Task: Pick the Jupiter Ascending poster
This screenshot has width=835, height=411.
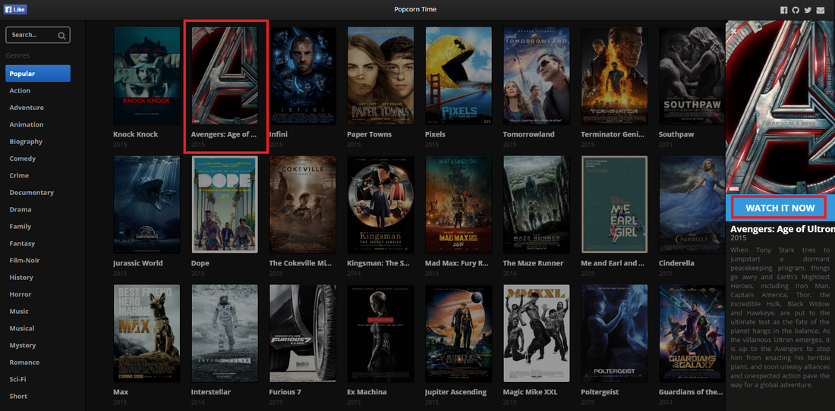Action: point(458,334)
